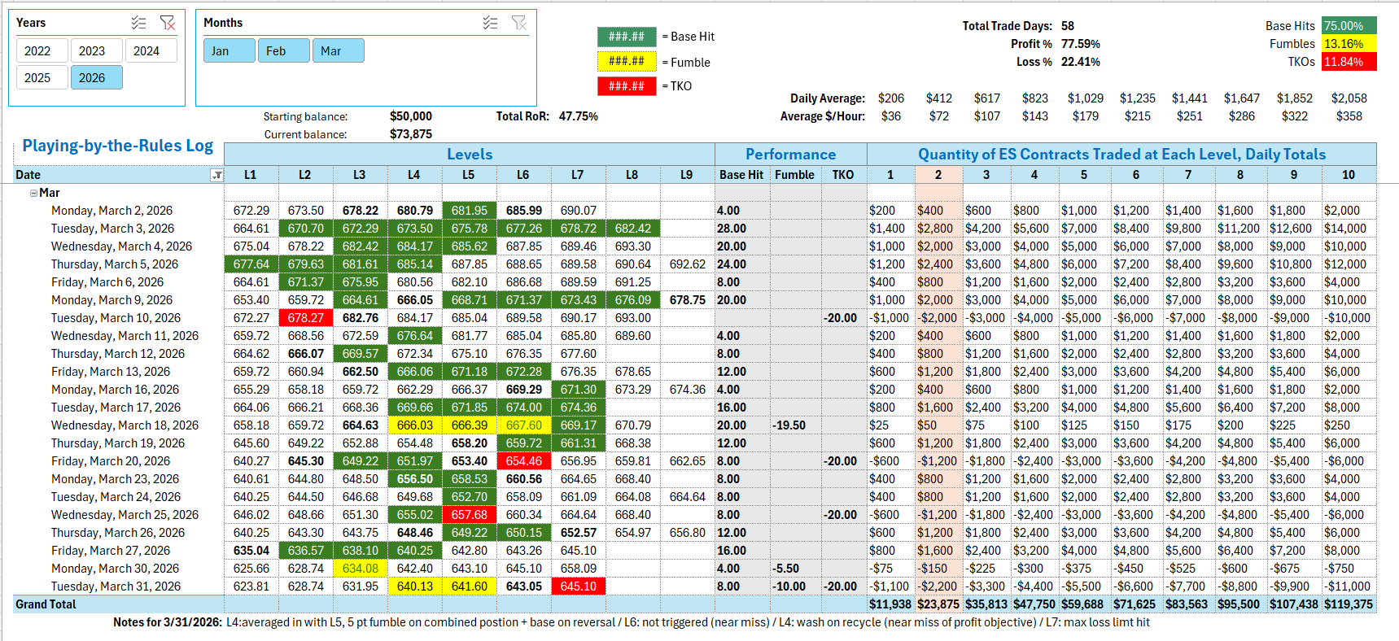Choose 2024 in the Years slicer

point(146,50)
